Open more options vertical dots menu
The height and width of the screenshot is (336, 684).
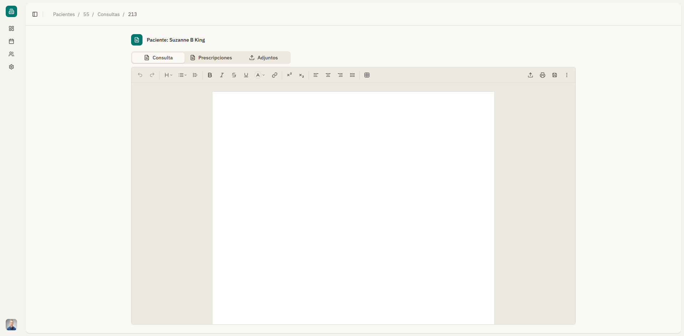[567, 75]
